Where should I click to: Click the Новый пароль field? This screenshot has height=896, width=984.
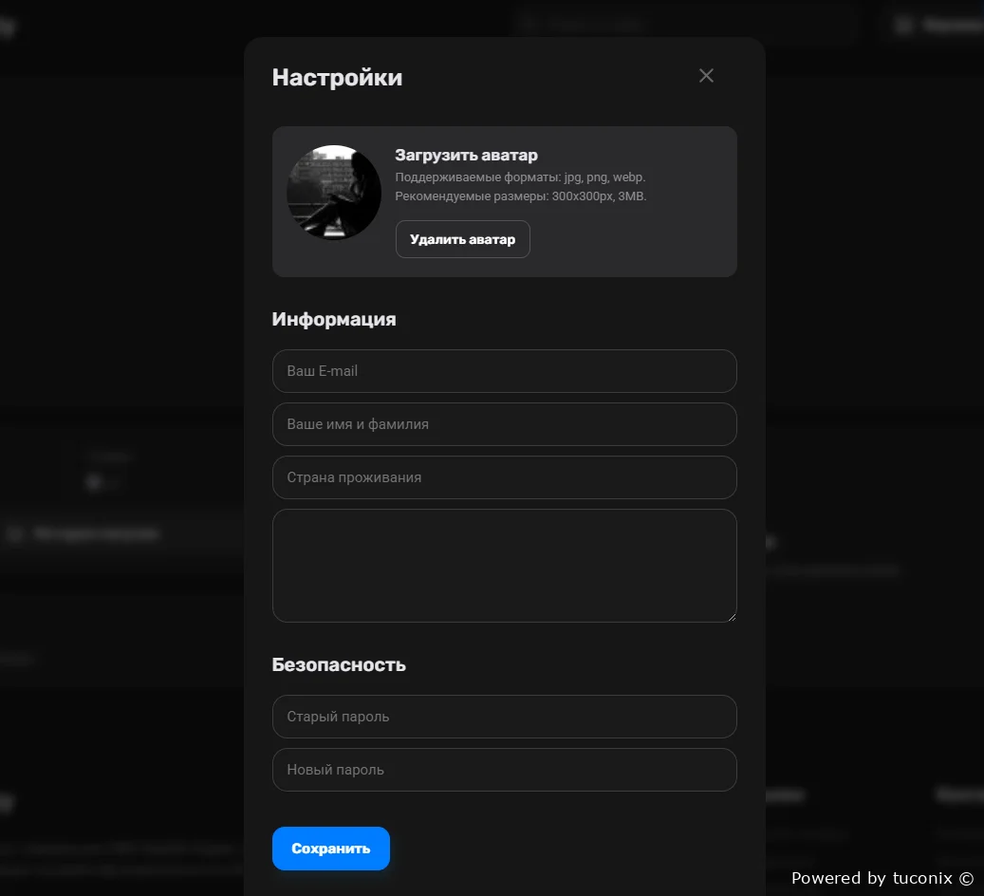click(504, 770)
